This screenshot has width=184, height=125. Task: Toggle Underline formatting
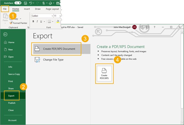41,21
